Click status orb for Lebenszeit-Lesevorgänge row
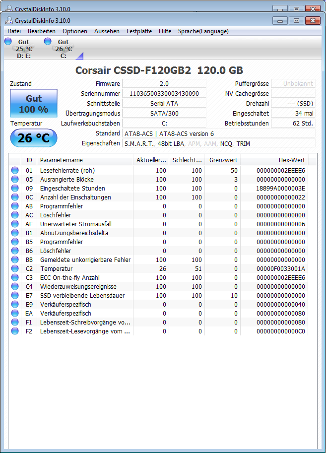Viewport: 326px width, 453px height. pos(15,331)
